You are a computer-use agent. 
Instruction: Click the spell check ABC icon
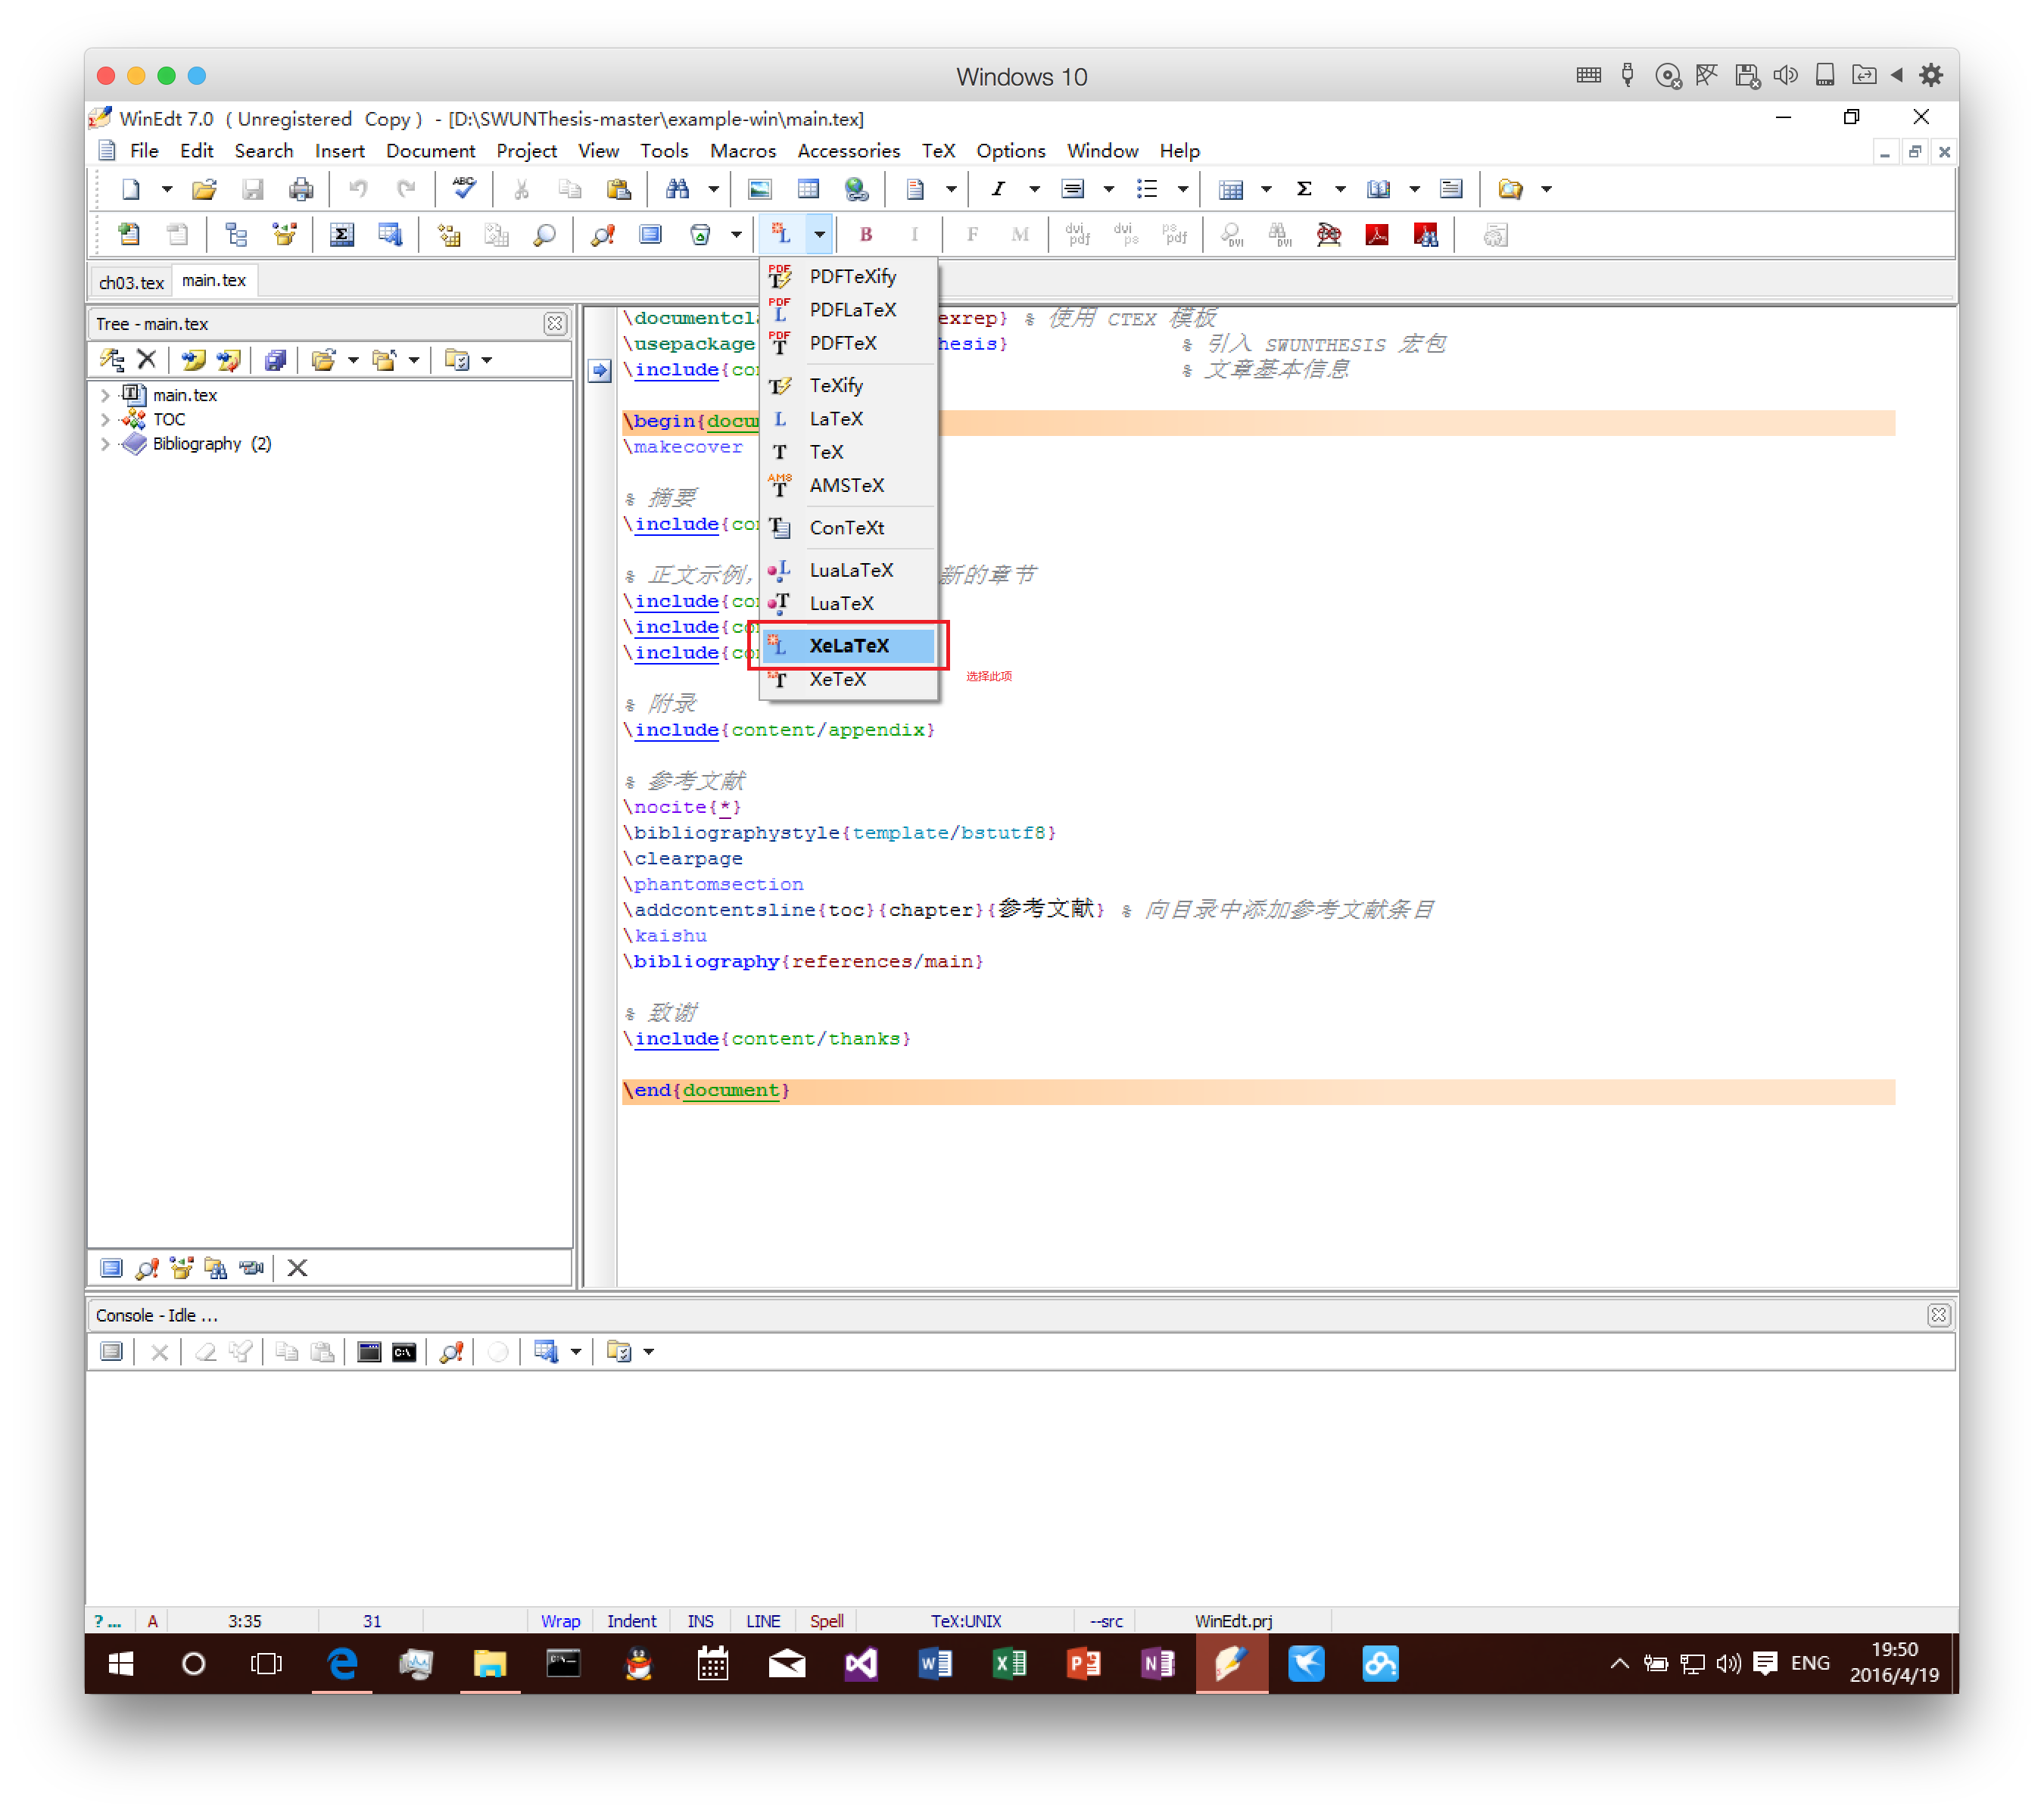[x=464, y=189]
